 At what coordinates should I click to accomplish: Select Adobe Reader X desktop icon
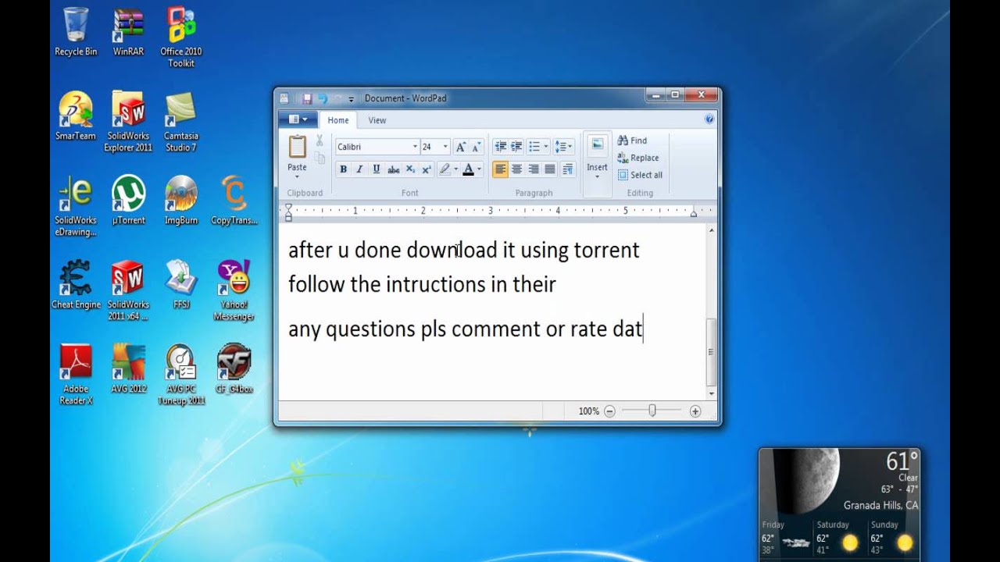(76, 375)
